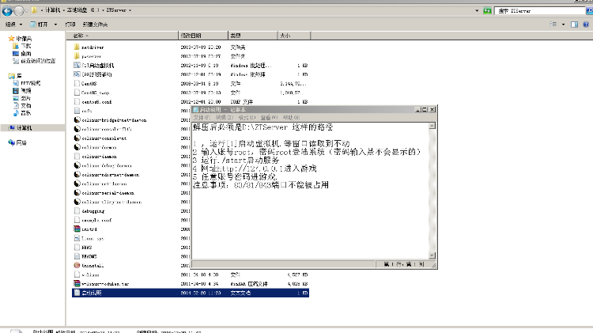Click the cofs file icon
This screenshot has height=333, width=593.
pos(77,111)
